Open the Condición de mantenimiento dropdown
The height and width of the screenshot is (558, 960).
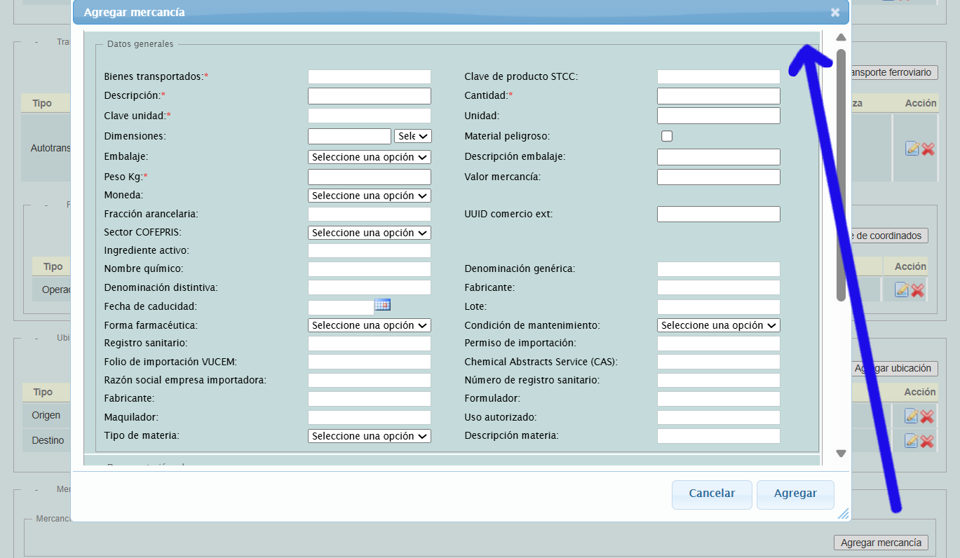[718, 325]
